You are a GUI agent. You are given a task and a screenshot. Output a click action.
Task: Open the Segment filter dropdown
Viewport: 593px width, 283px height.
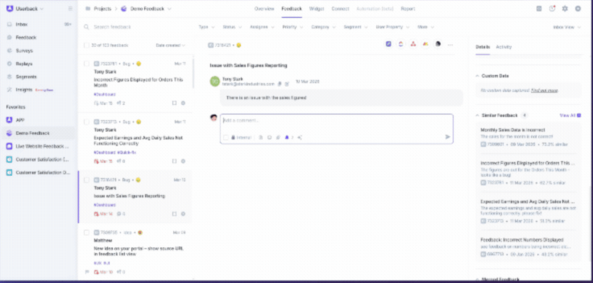tap(356, 27)
